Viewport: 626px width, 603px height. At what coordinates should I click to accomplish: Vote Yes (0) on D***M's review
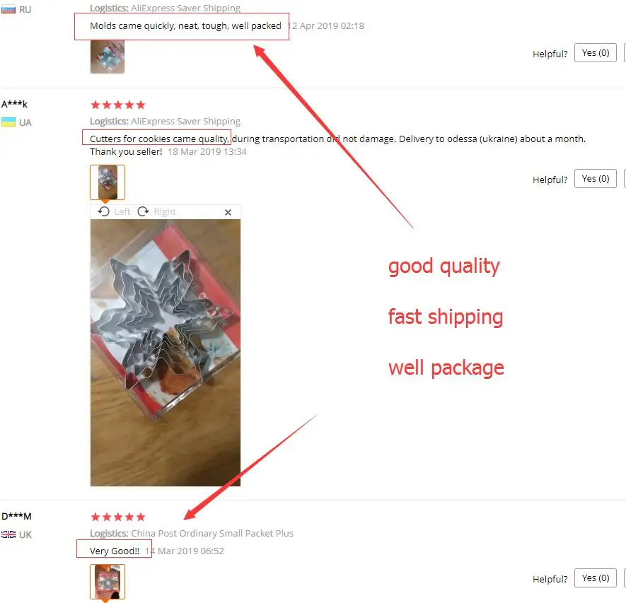596,578
